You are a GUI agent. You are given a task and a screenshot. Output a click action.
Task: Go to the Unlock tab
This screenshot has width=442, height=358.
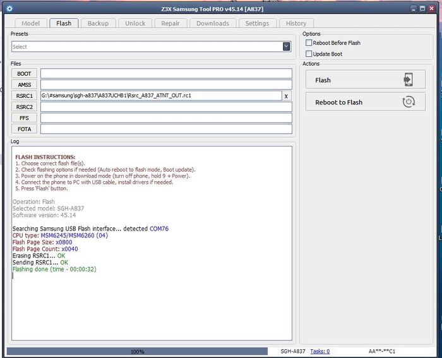pos(134,23)
